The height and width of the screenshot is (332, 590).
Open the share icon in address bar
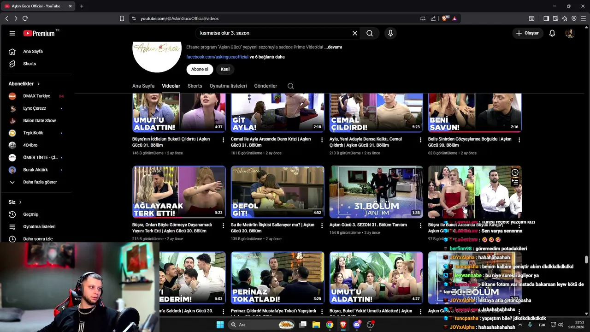click(x=433, y=18)
